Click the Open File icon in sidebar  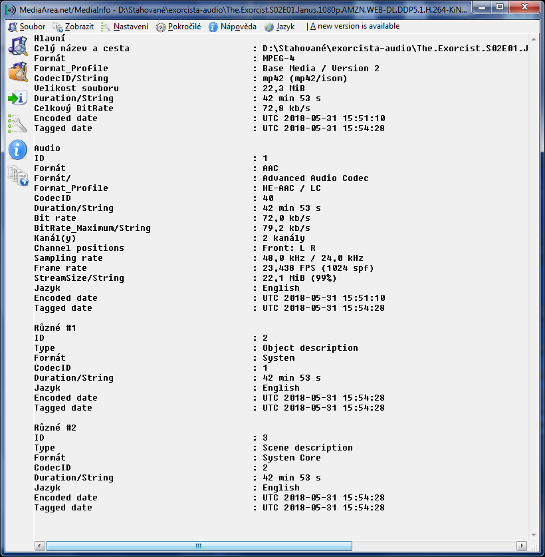[17, 45]
